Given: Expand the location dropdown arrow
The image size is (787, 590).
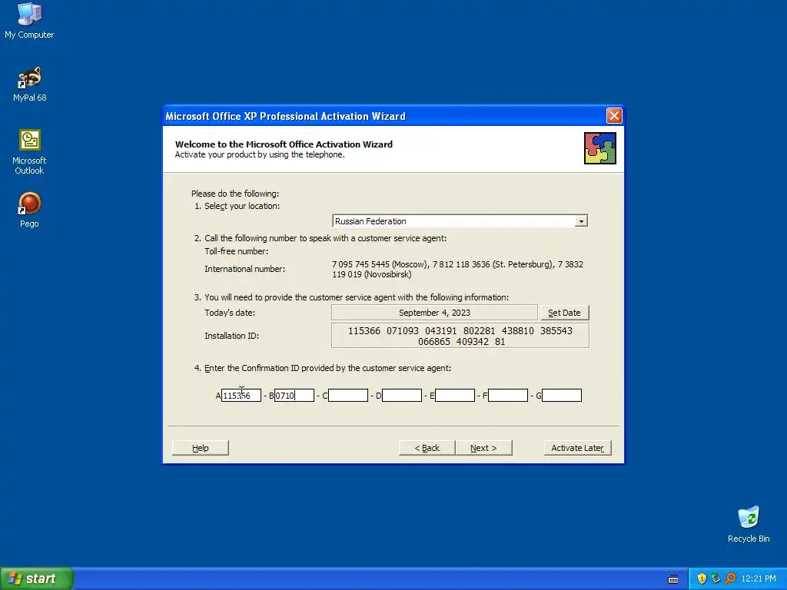Looking at the screenshot, I should tap(581, 221).
